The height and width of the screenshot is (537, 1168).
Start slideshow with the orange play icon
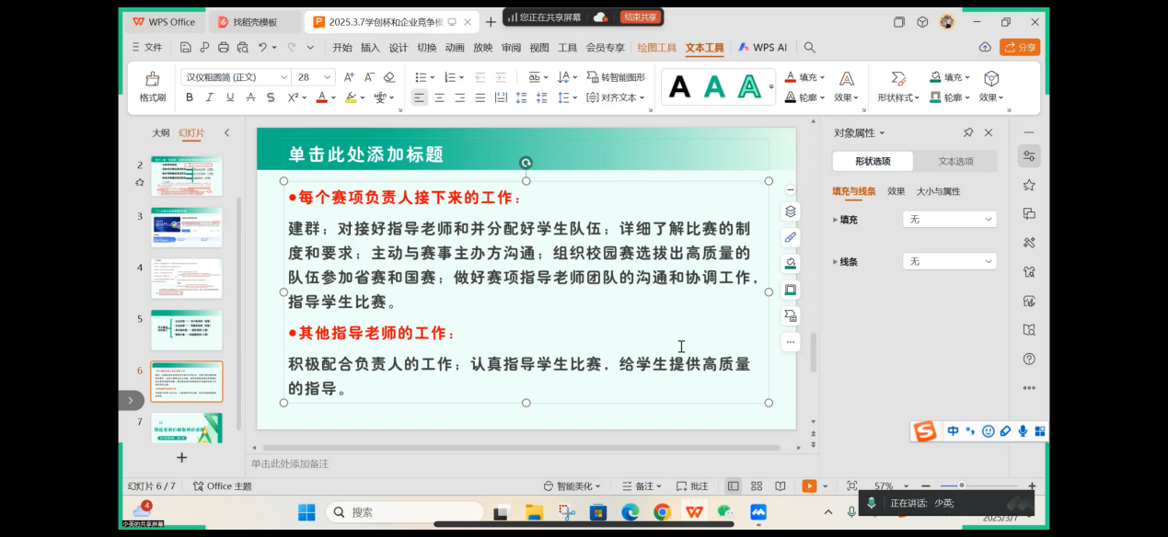coord(808,486)
